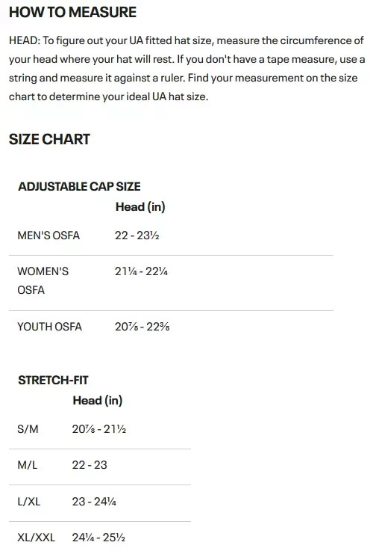The image size is (376, 560).
Task: Click the 20⅞ - 22⅜ measurement value
Action: pyautogui.click(x=142, y=327)
